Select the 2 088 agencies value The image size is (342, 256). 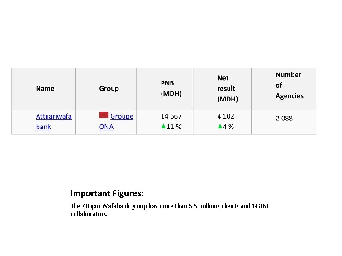[284, 118]
